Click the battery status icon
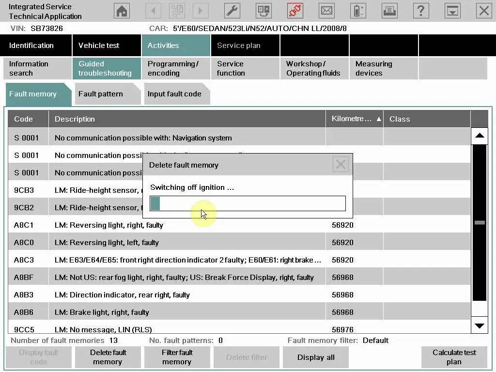 (x=358, y=11)
